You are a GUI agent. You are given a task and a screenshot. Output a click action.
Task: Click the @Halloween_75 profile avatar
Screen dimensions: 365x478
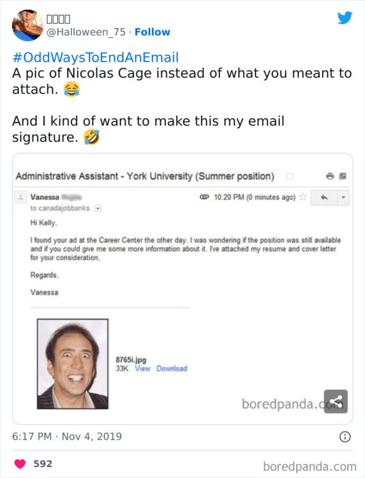[27, 25]
